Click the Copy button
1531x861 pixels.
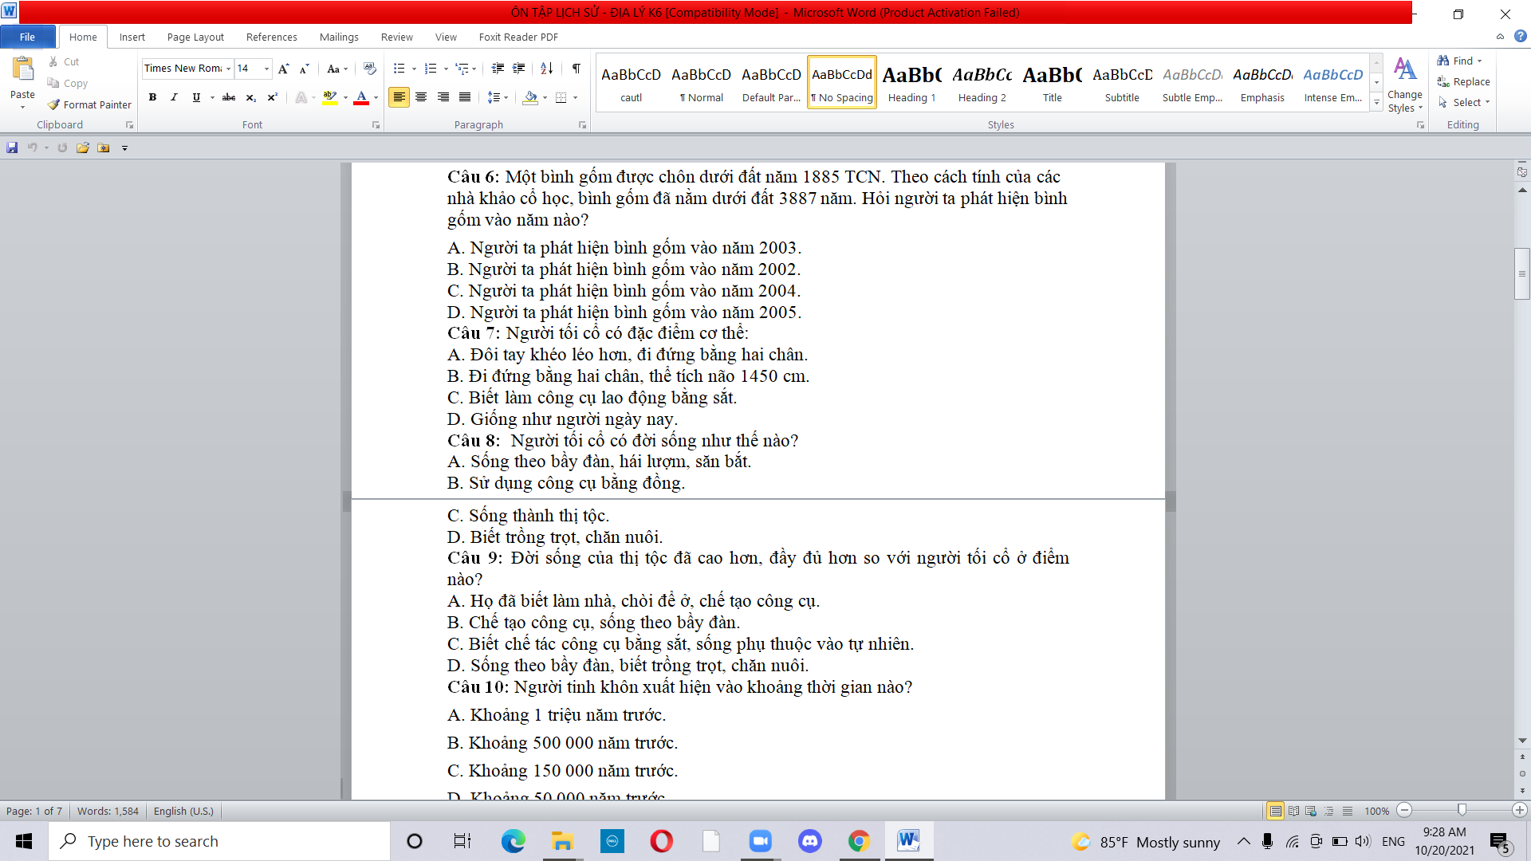tap(68, 83)
